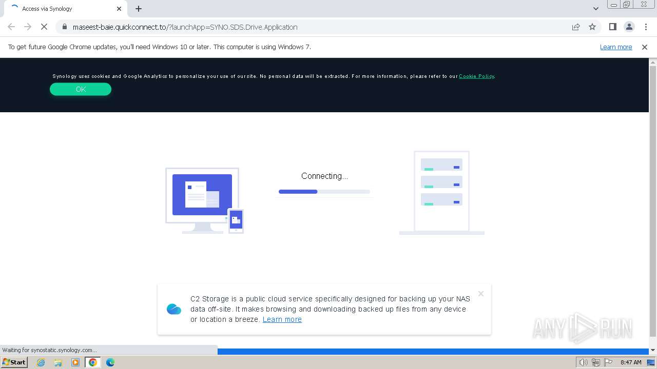Expand the tab search dropdown
657x369 pixels.
pos(595,9)
